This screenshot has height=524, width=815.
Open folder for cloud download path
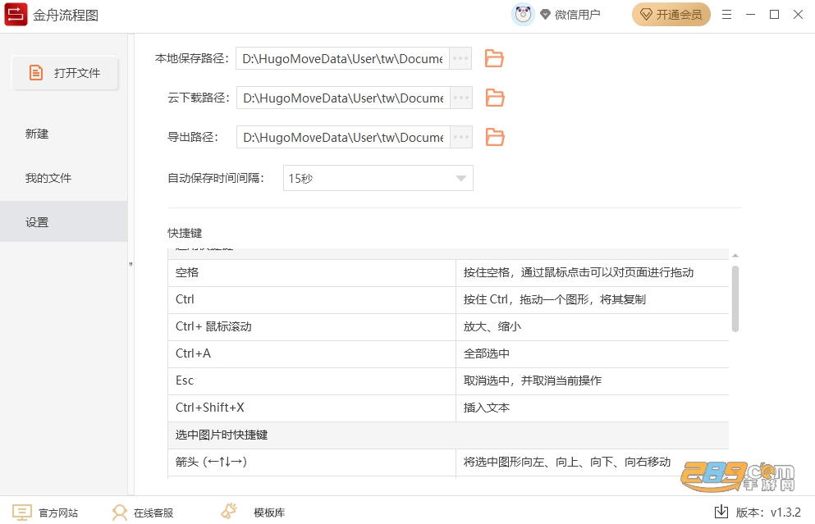[x=494, y=98]
